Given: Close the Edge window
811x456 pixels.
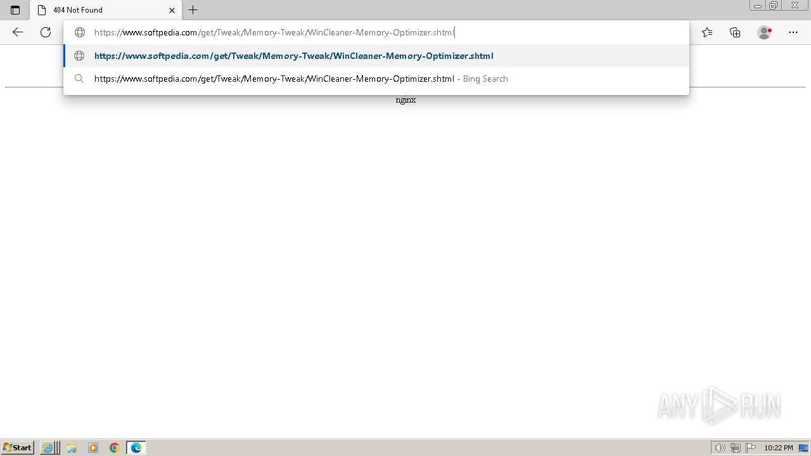Looking at the screenshot, I should tap(795, 6).
